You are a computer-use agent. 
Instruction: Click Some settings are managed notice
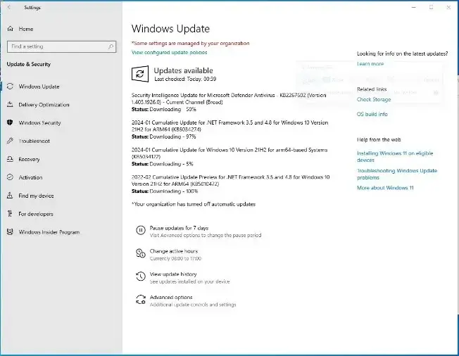[190, 44]
